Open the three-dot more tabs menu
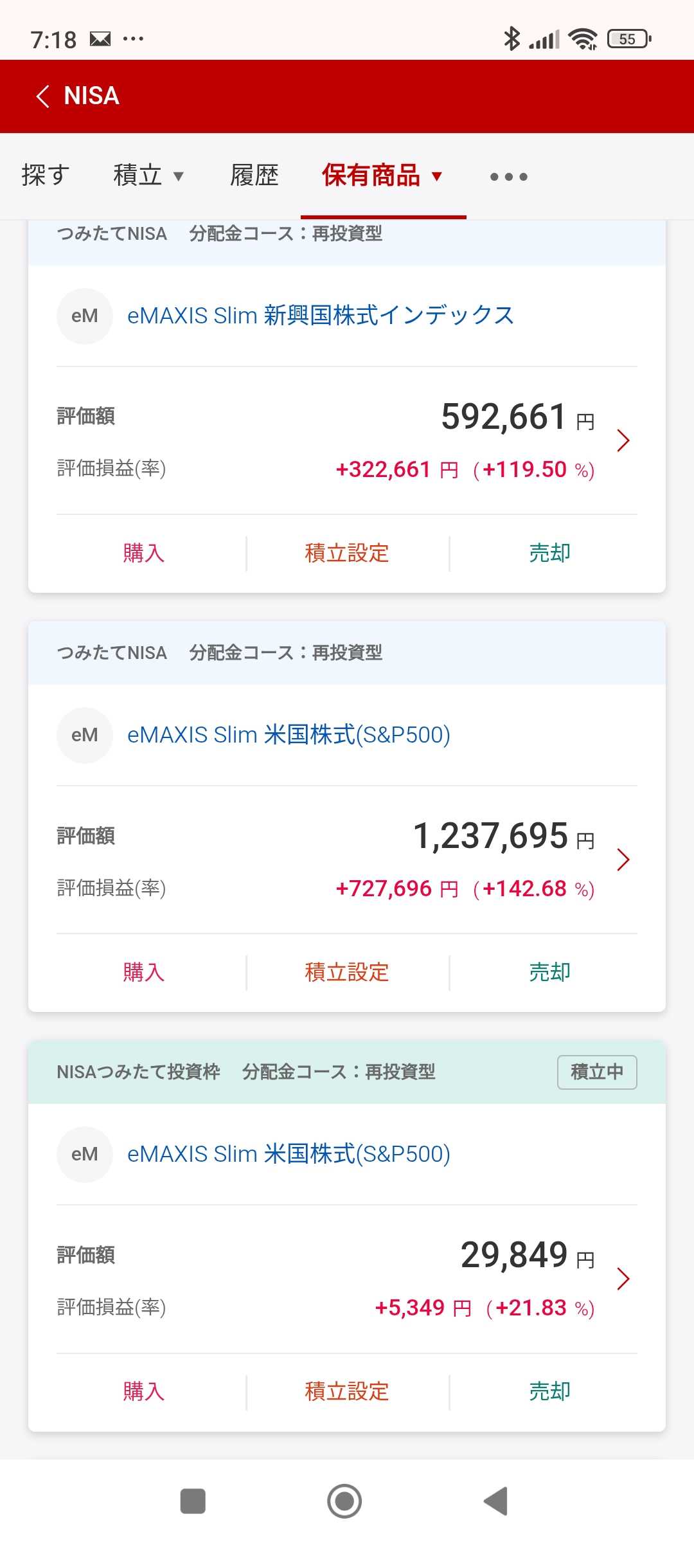The width and height of the screenshot is (694, 1543). pyautogui.click(x=508, y=176)
